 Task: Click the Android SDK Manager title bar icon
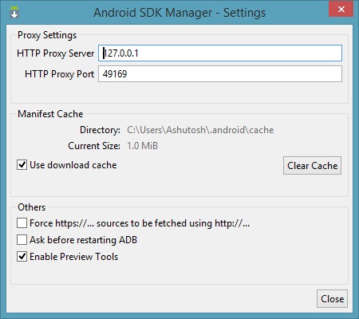point(14,12)
